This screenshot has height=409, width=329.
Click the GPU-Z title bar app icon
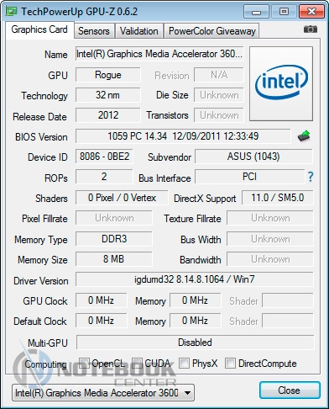[12, 12]
